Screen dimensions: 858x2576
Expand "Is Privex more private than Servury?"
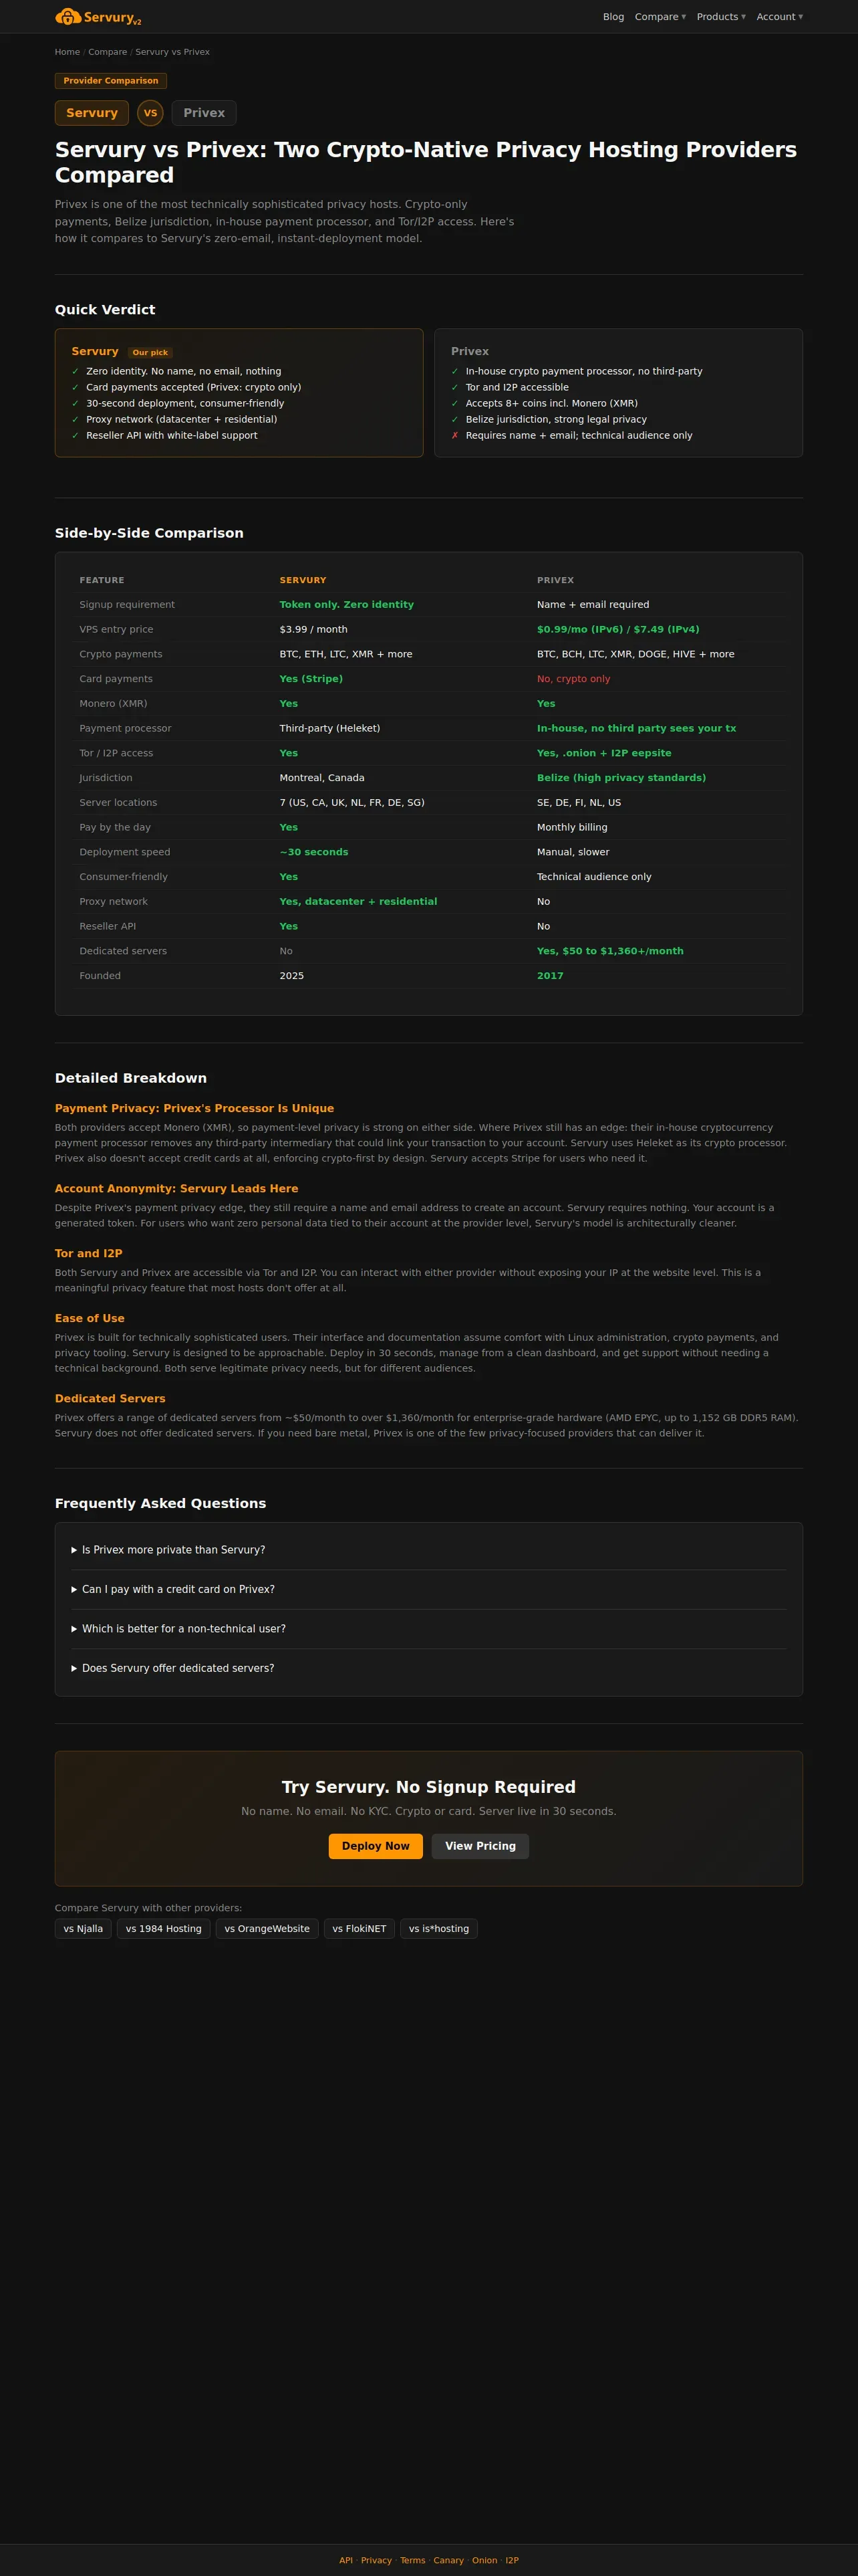click(428, 1550)
